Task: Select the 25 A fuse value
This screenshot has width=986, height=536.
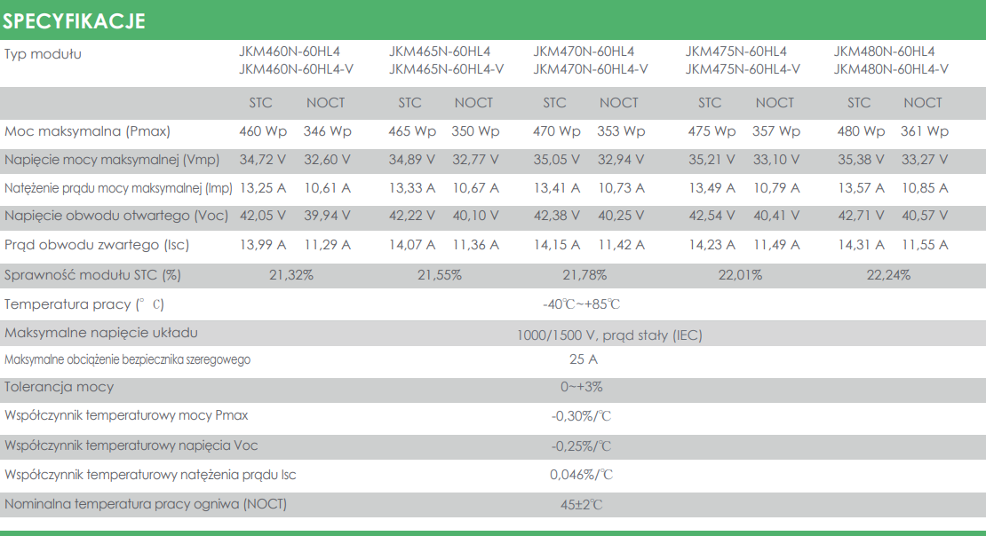Action: (584, 359)
